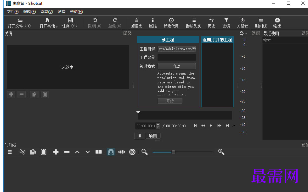Zoom in the timeline
308x192 pixels.
point(221,152)
